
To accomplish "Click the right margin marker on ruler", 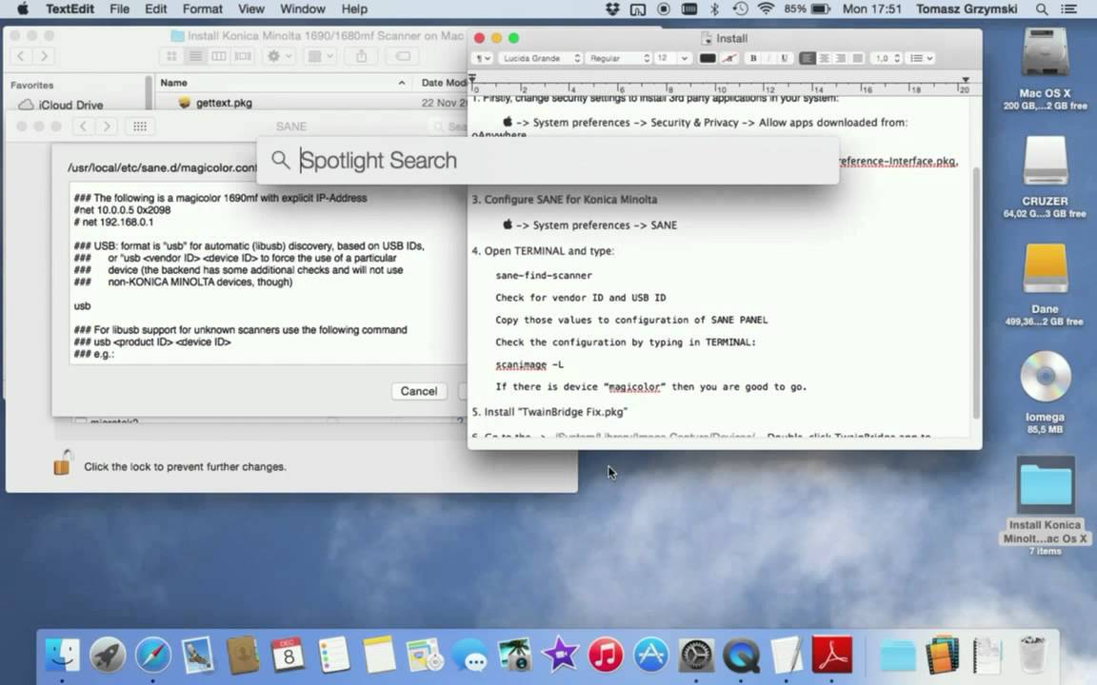I will [x=966, y=80].
